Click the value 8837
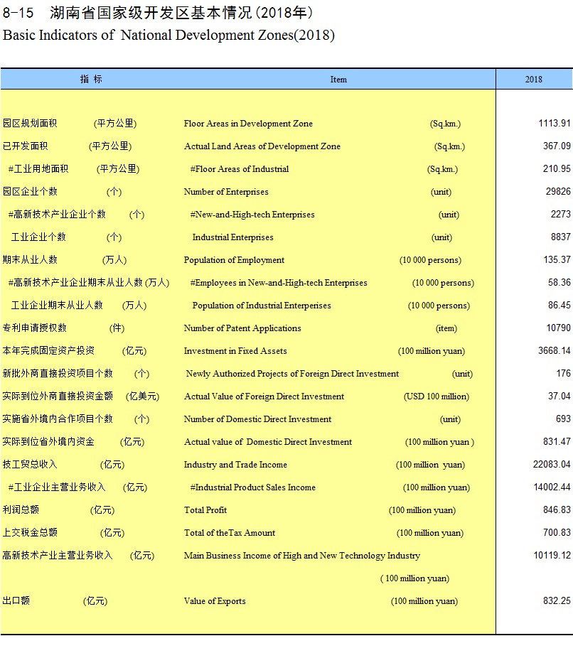 click(561, 237)
